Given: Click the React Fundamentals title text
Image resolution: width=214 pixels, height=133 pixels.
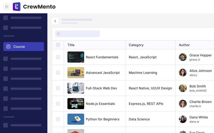Looking at the screenshot, I should (x=102, y=57).
